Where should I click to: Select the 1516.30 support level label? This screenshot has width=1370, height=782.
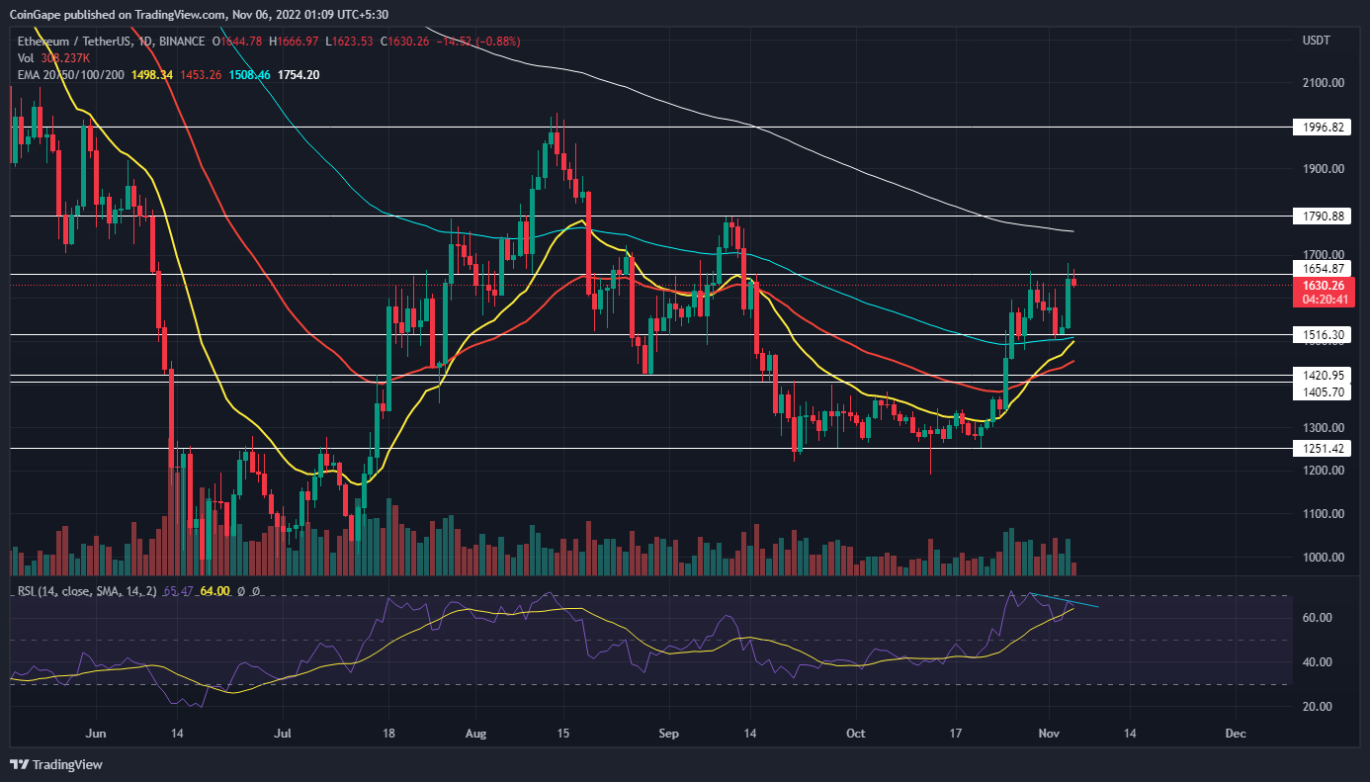pyautogui.click(x=1324, y=335)
